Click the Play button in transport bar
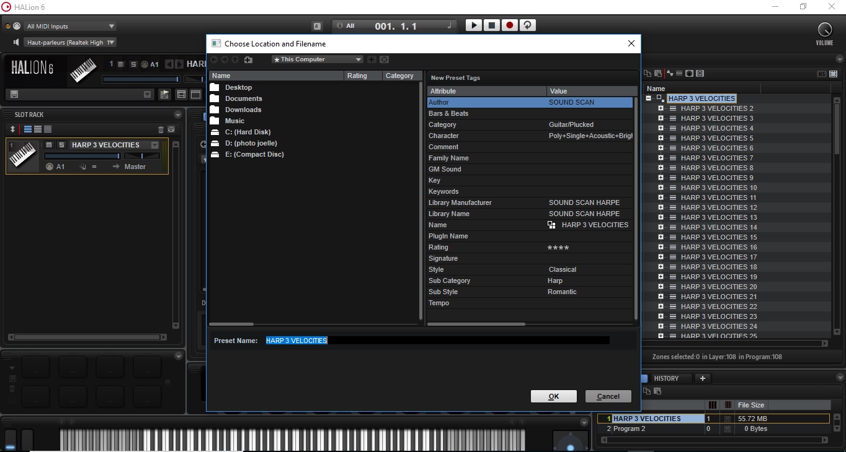 tap(473, 25)
